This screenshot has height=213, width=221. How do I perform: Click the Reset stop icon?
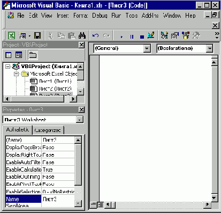[142, 37]
